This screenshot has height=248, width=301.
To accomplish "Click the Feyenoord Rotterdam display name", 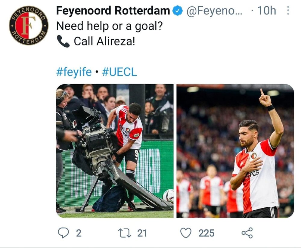I will tap(113, 11).
